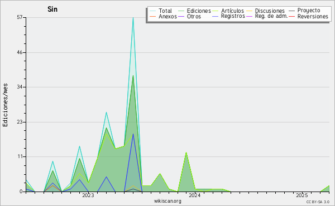Click the orange Anexos legend line swatch
The image size is (335, 206).
coord(153,16)
